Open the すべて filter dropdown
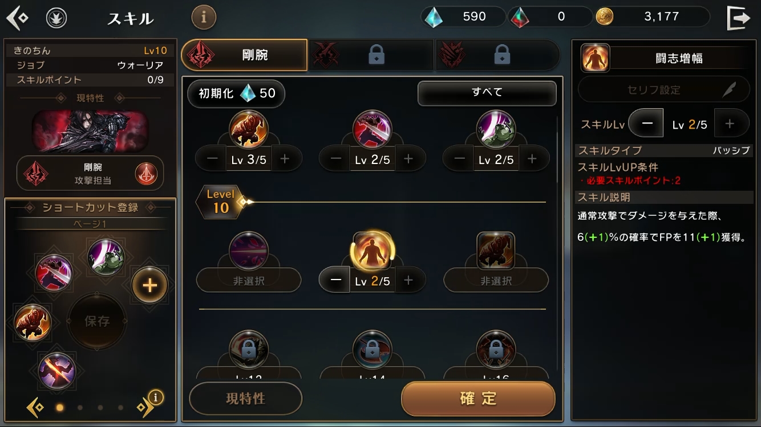 click(487, 93)
